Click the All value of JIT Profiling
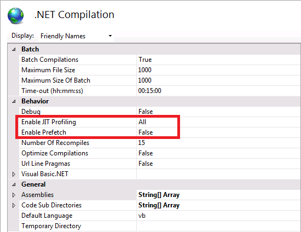 point(142,122)
